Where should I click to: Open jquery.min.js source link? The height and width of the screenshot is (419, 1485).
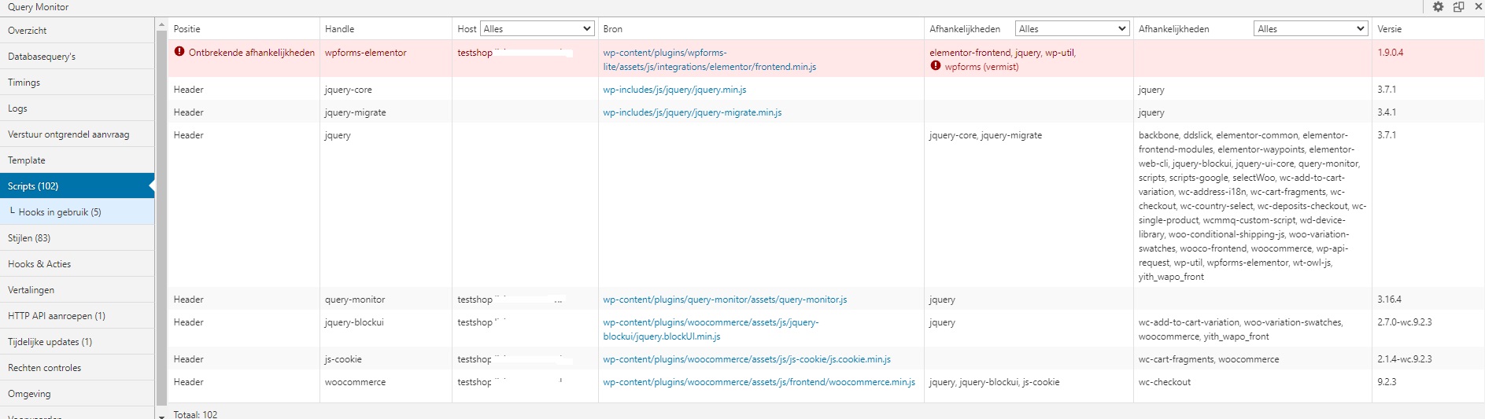point(674,90)
